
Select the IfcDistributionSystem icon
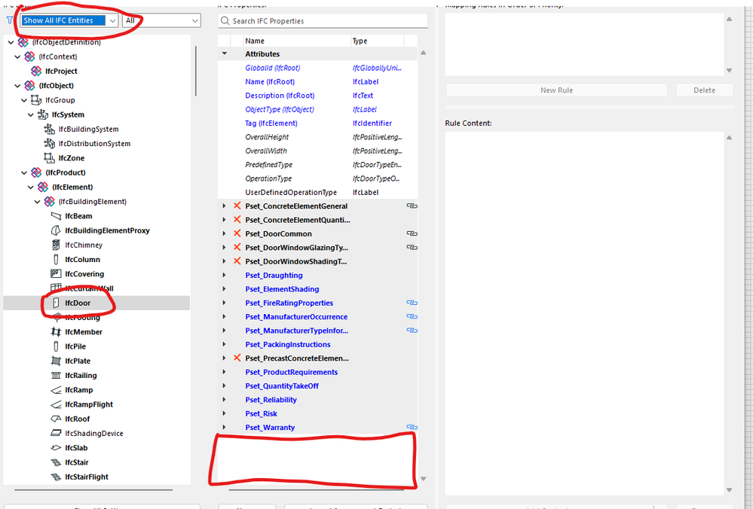pos(49,144)
